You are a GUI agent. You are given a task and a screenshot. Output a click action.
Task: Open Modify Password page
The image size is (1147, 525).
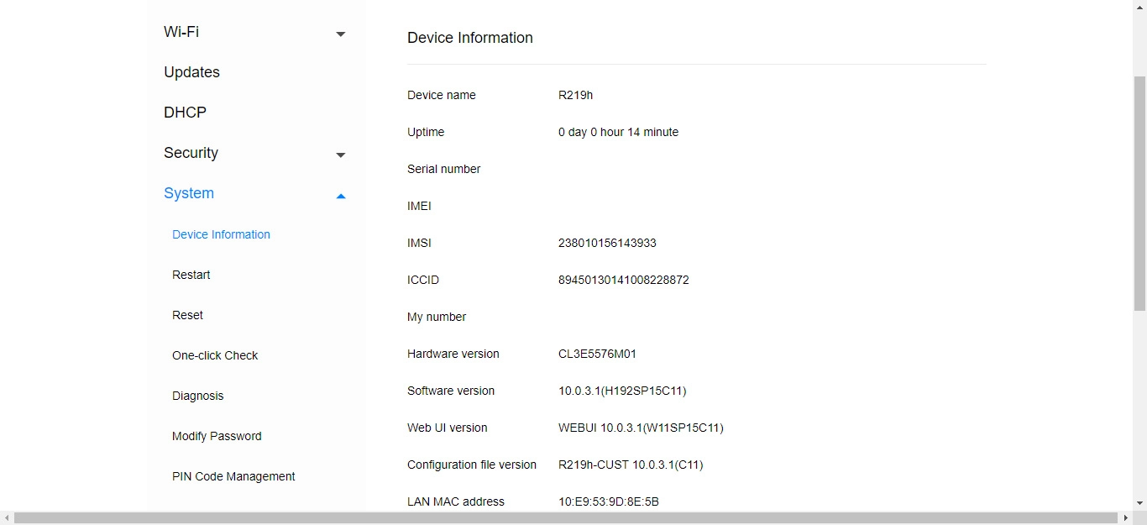coord(217,436)
